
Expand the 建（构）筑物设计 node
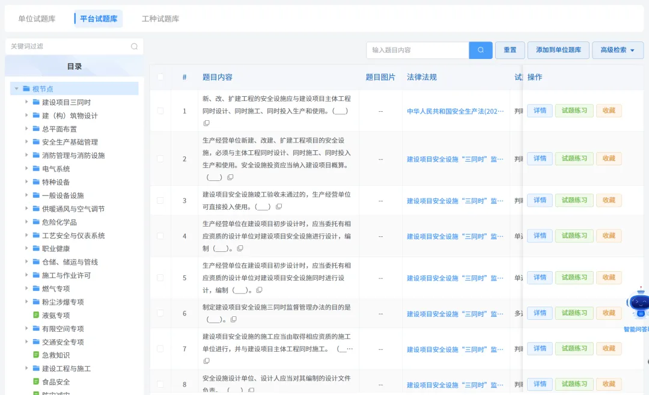point(26,115)
